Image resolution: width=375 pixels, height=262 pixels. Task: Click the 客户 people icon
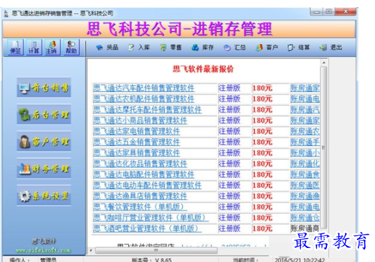tap(259, 47)
